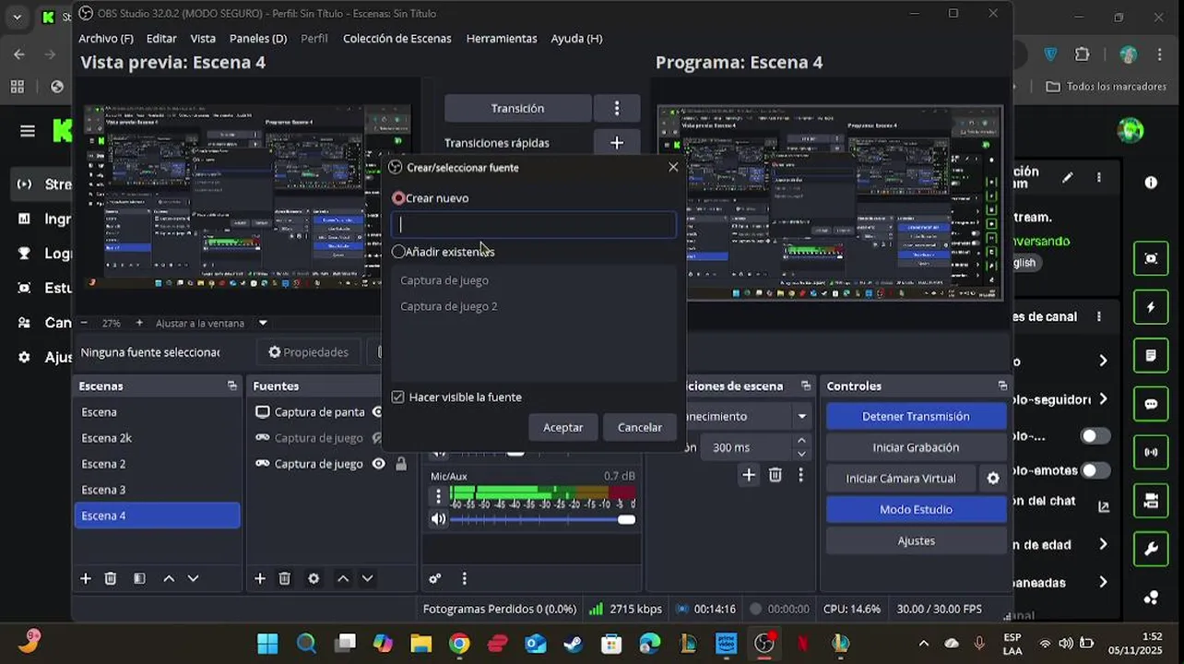The height and width of the screenshot is (664, 1184).
Task: Delete selected scene with Escenas trash icon
Action: [x=111, y=578]
